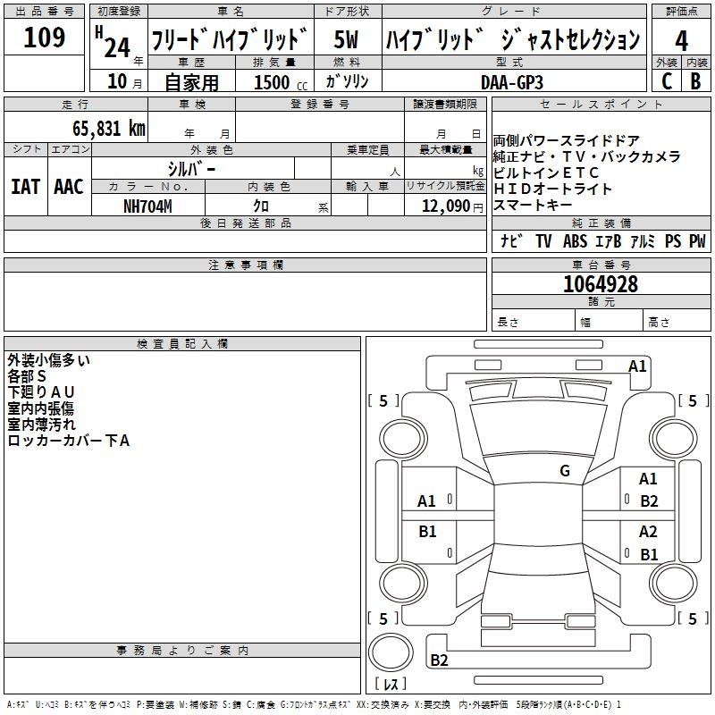Click [5] beside the front-left tire

[x=383, y=401]
